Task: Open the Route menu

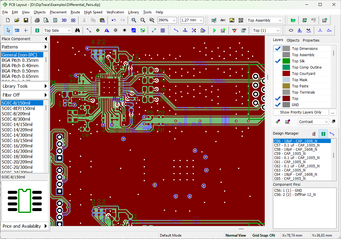Action: point(75,12)
